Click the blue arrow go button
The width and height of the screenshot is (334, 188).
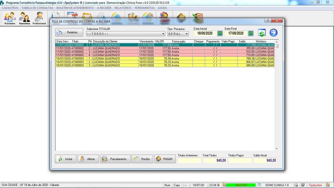(x=273, y=33)
